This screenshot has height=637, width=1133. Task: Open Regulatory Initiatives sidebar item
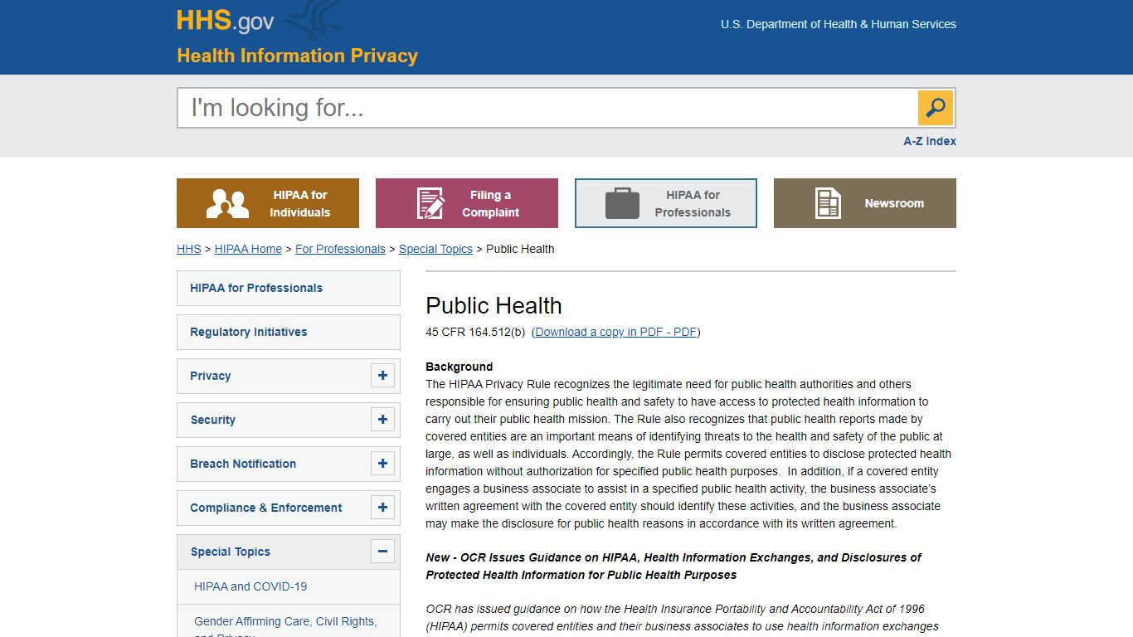click(x=289, y=332)
